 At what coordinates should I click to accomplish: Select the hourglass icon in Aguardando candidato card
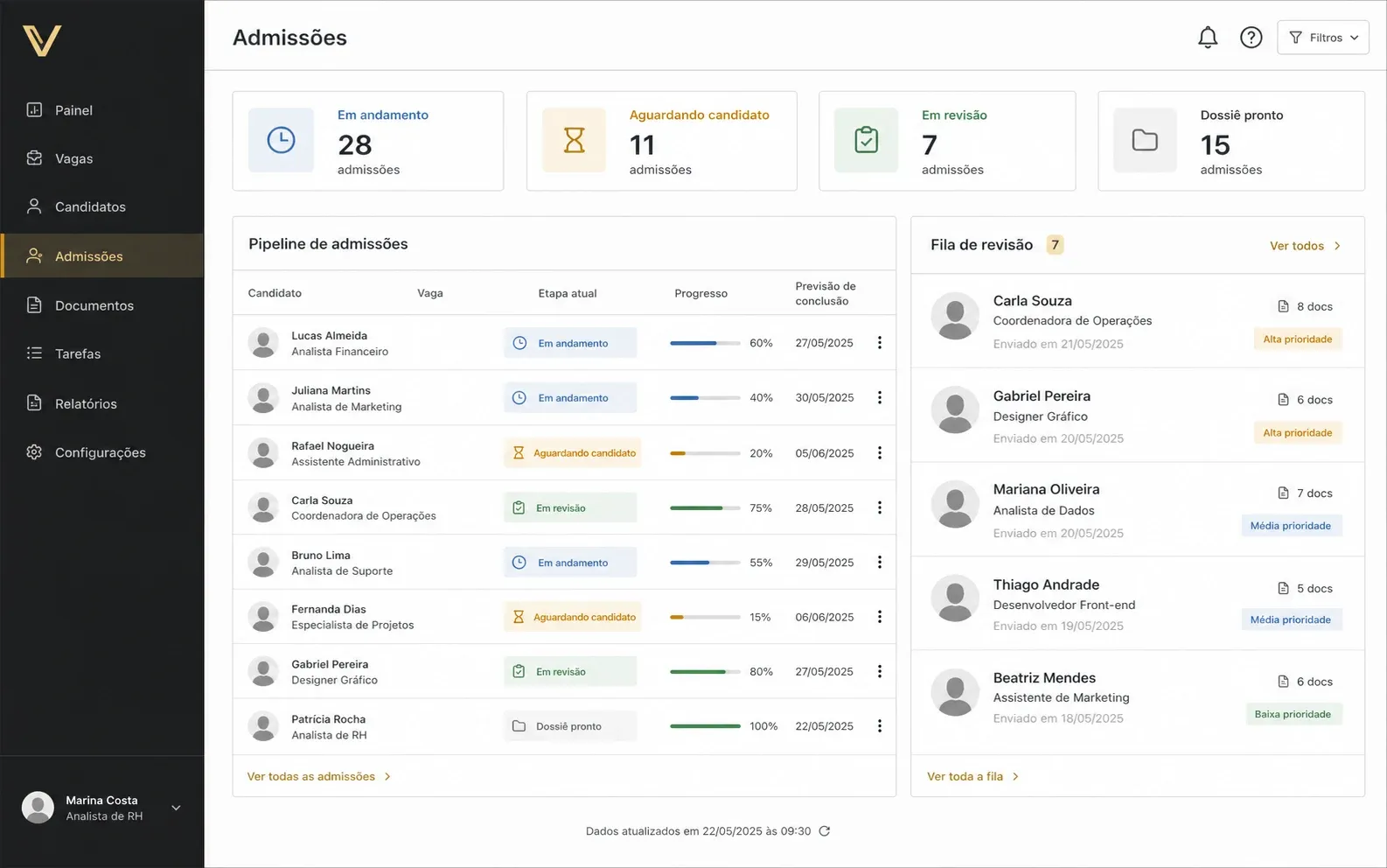574,140
